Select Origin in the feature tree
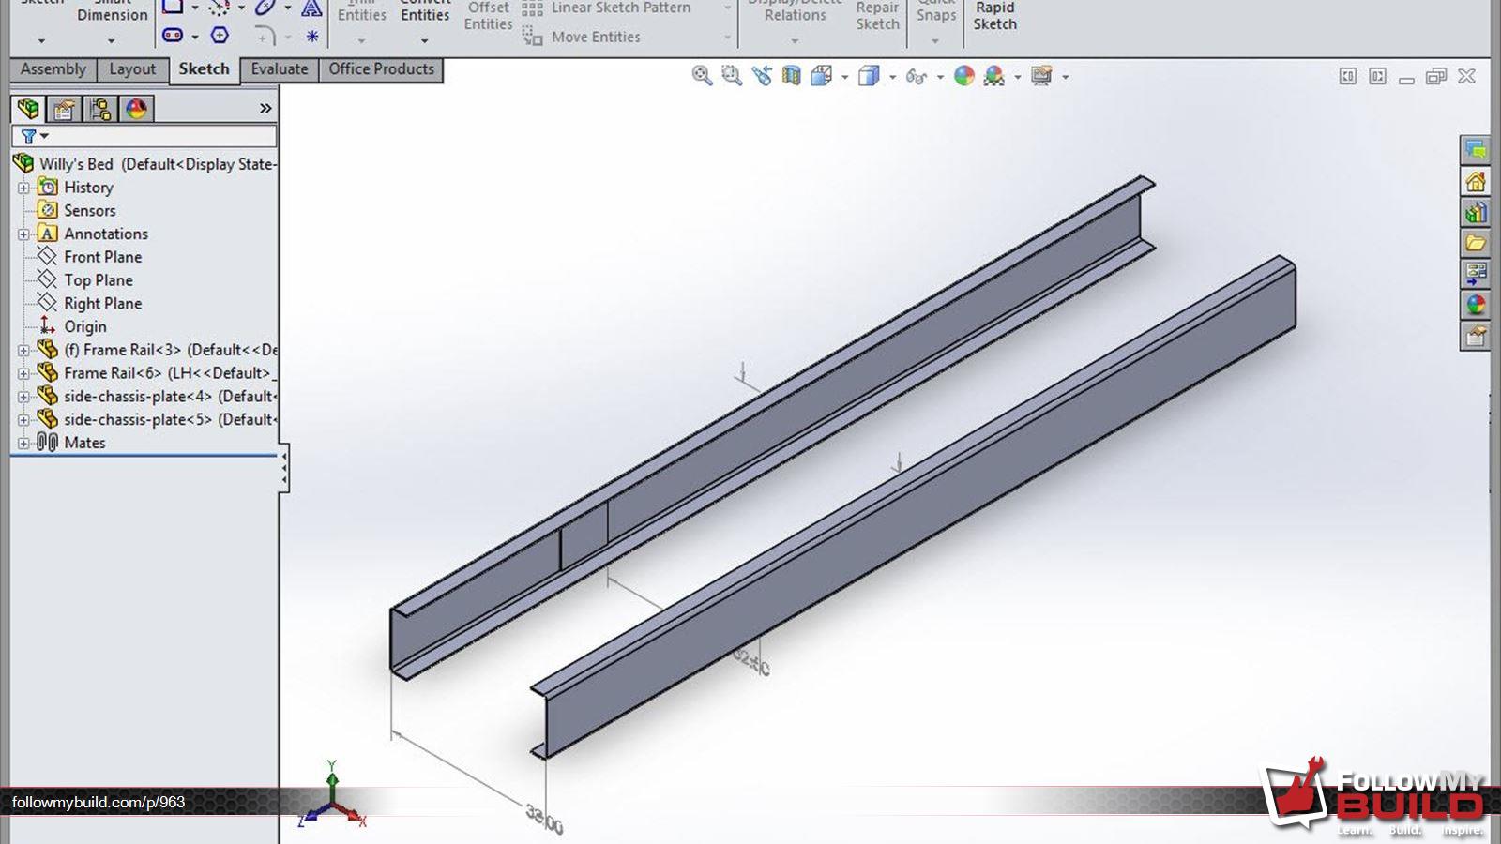 [x=72, y=326]
